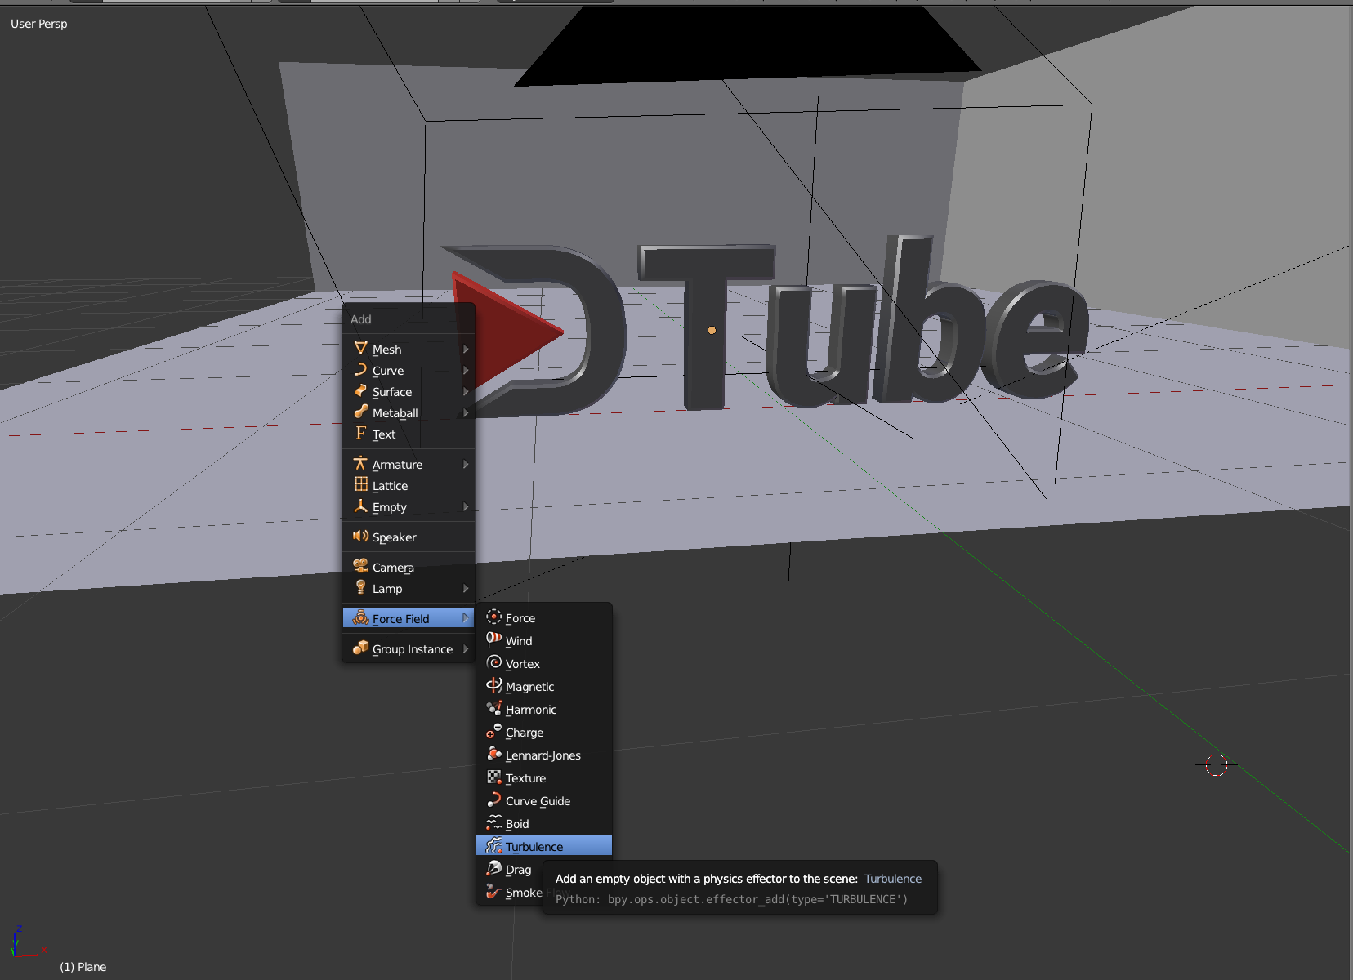
Task: Add a Boid force field
Action: pyautogui.click(x=544, y=824)
